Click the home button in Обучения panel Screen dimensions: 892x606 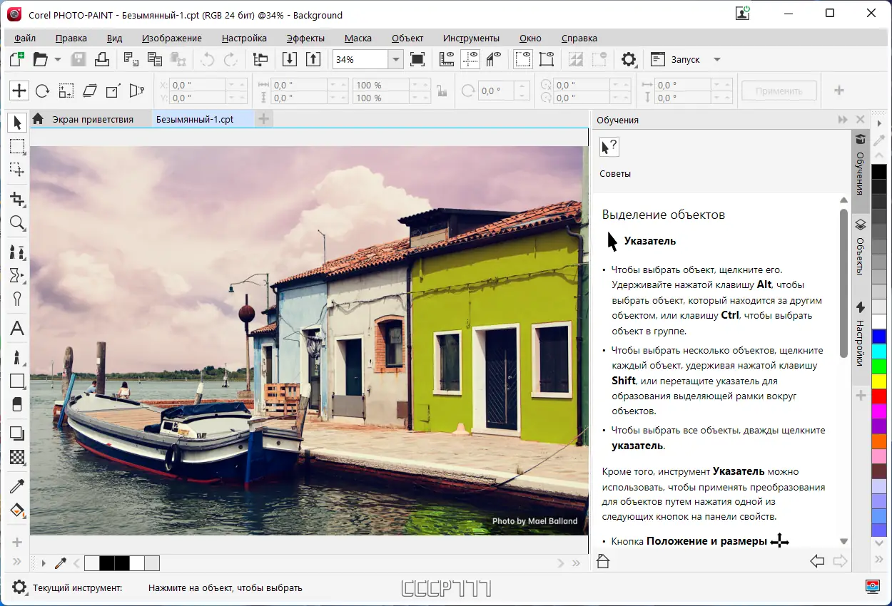click(603, 561)
